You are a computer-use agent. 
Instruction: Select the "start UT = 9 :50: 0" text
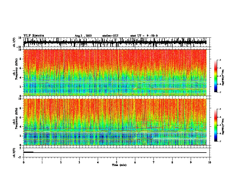tap(144, 36)
